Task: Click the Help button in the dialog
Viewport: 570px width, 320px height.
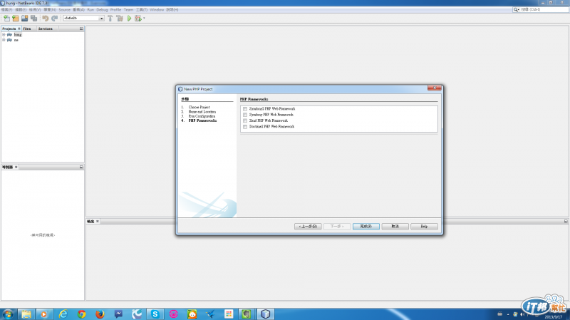Action: coord(424,226)
